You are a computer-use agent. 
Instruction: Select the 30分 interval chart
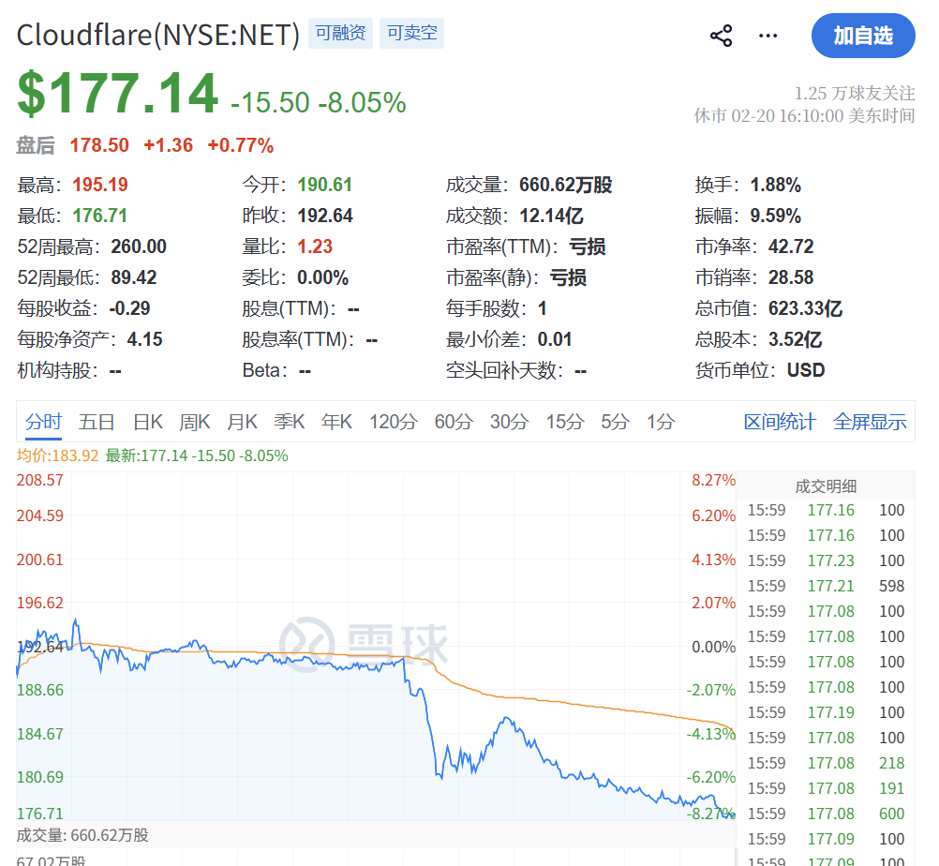[x=509, y=422]
